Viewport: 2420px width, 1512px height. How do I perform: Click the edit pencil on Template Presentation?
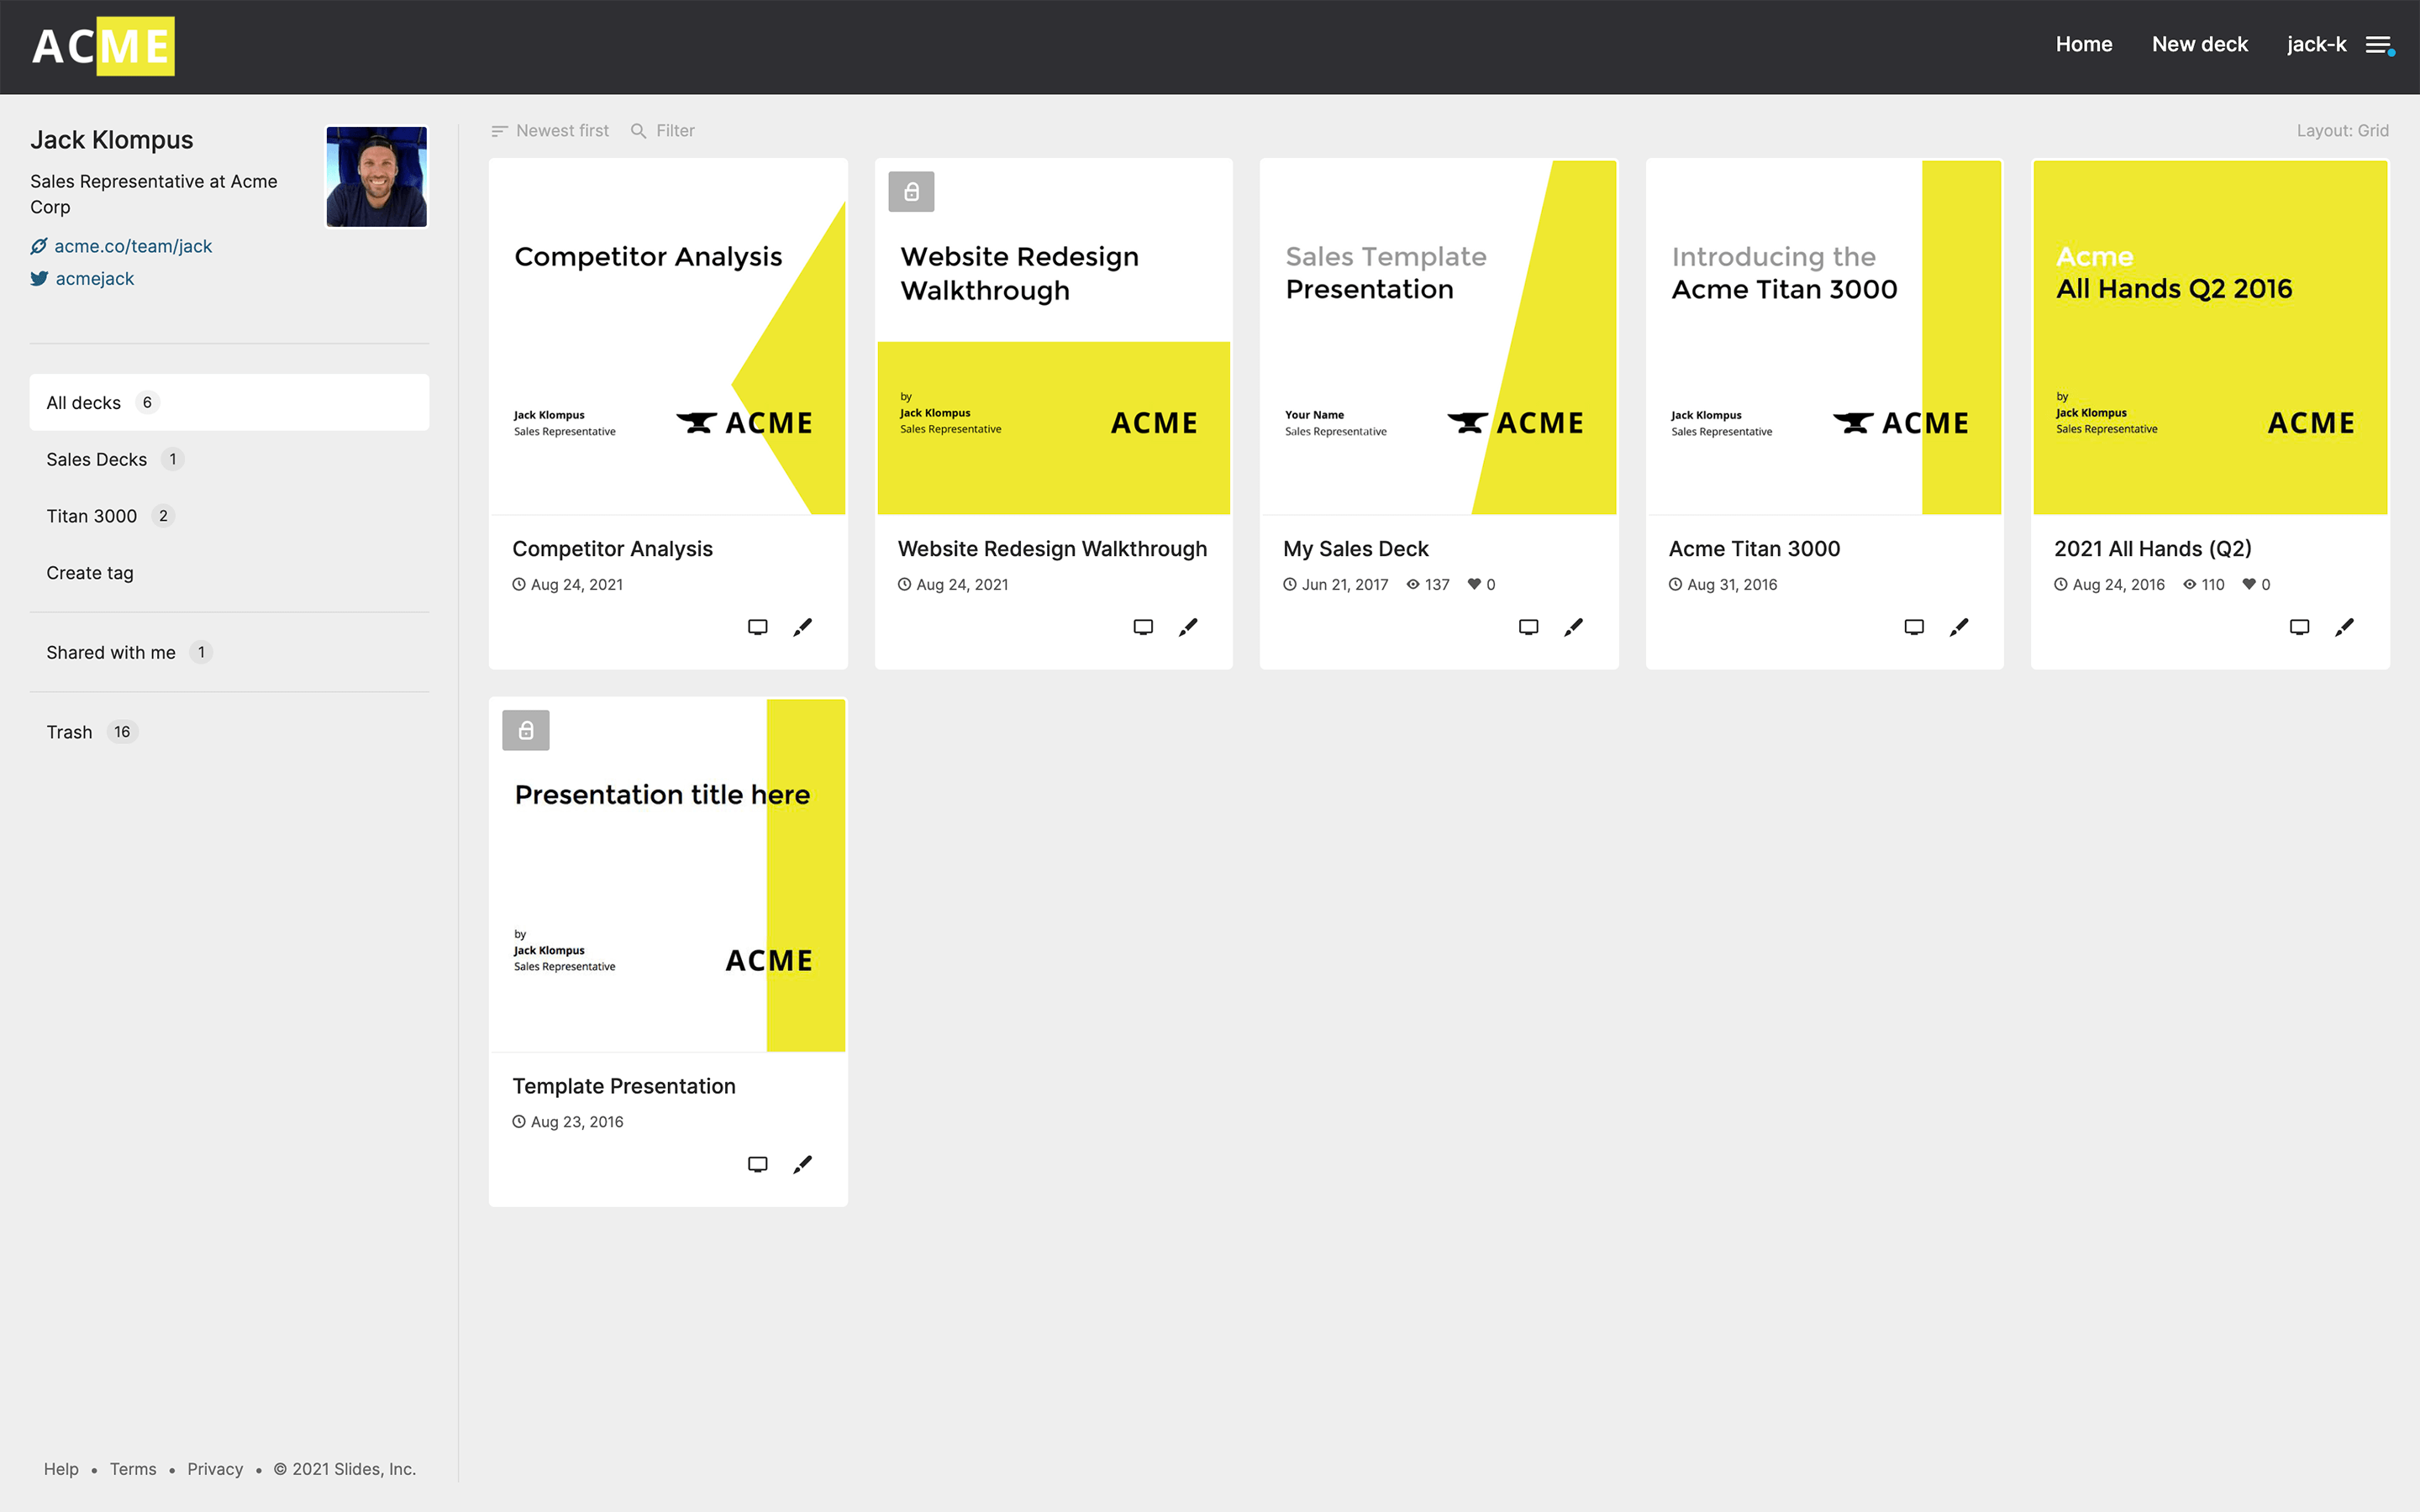(x=802, y=1164)
